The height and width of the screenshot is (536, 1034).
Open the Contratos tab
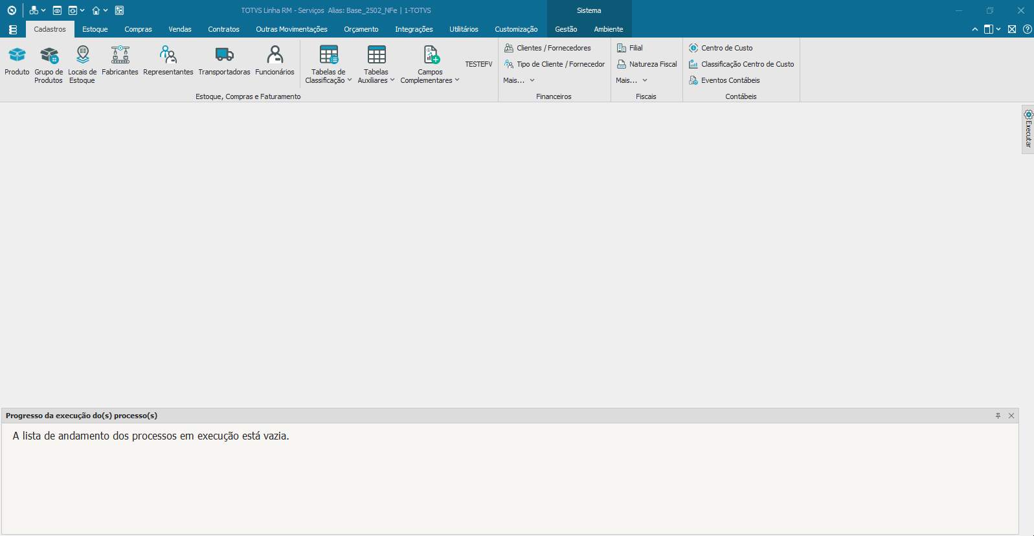point(223,29)
